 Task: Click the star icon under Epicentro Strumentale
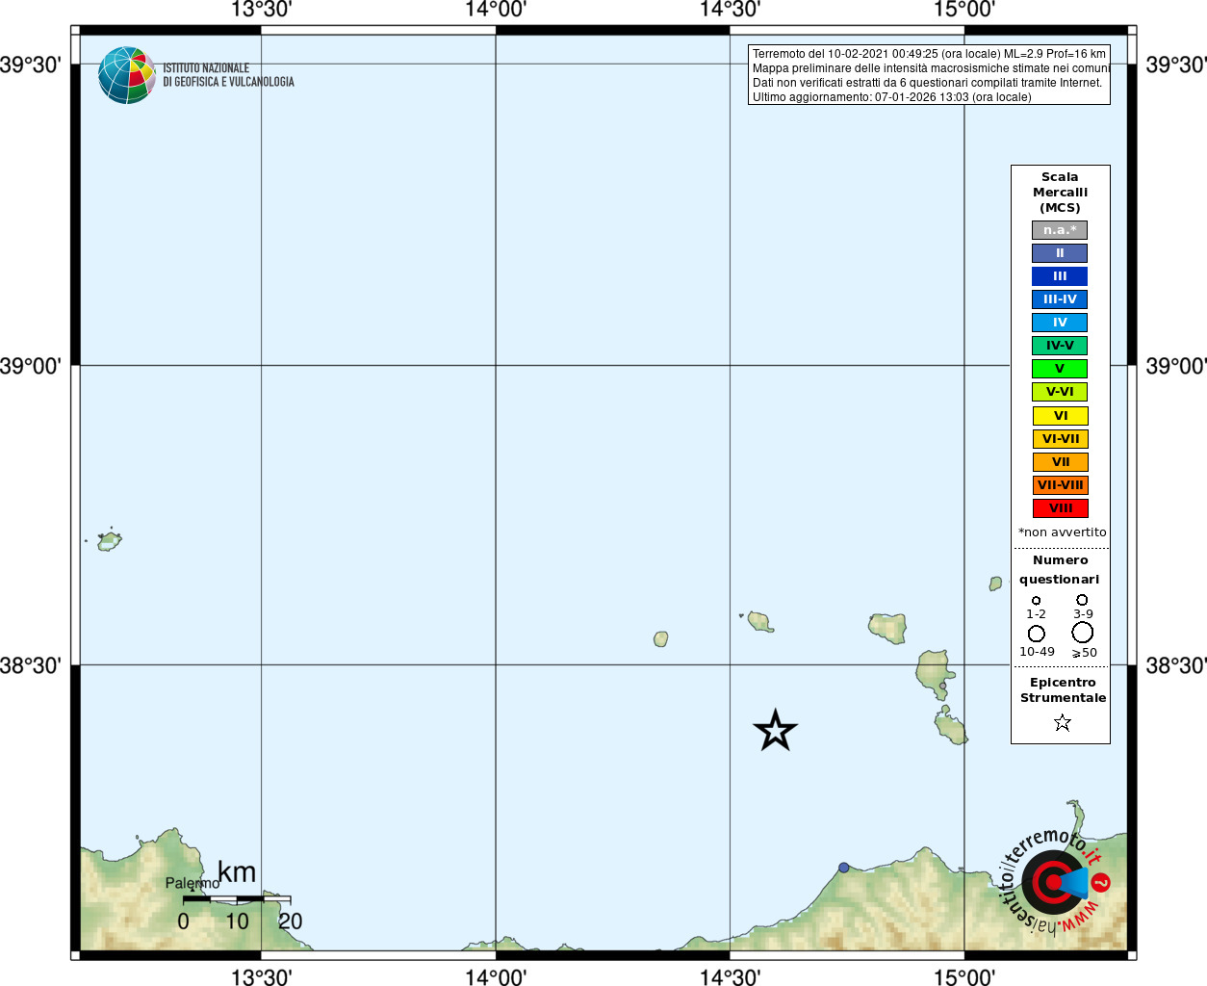pos(1063,722)
